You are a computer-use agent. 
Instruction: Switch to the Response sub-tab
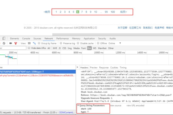(104, 68)
